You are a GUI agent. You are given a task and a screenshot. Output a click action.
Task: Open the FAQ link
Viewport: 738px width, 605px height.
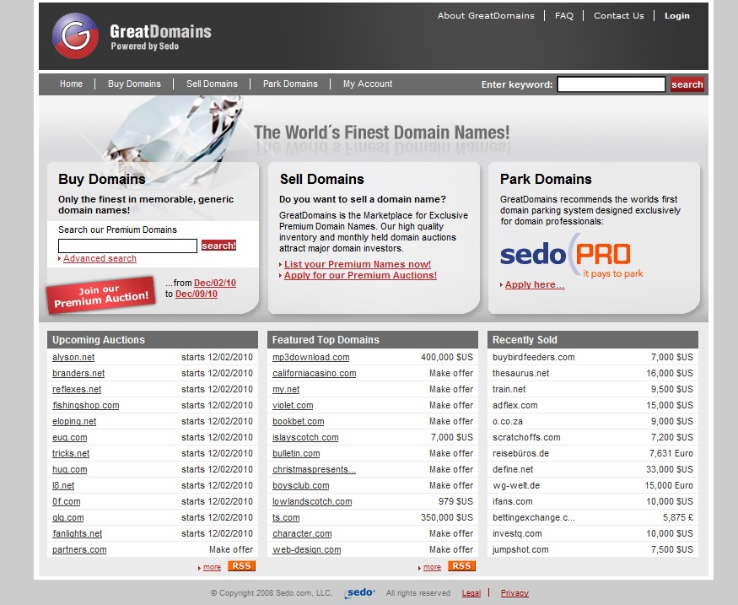pos(564,15)
